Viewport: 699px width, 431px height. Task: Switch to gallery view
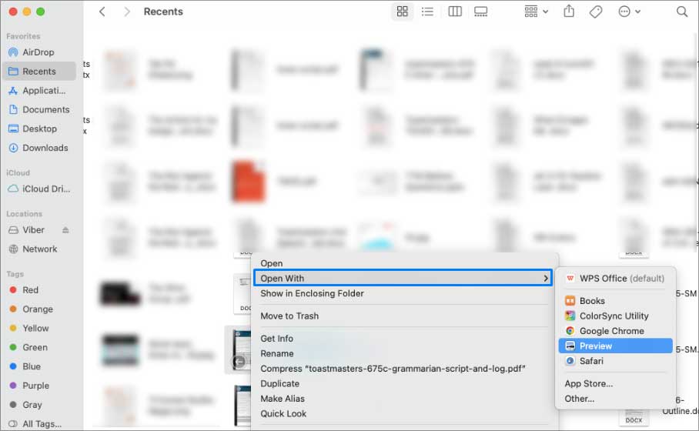(480, 12)
